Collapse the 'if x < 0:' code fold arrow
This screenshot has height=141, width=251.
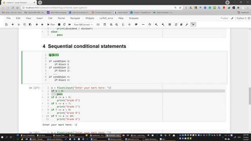pyautogui.click(x=43, y=91)
